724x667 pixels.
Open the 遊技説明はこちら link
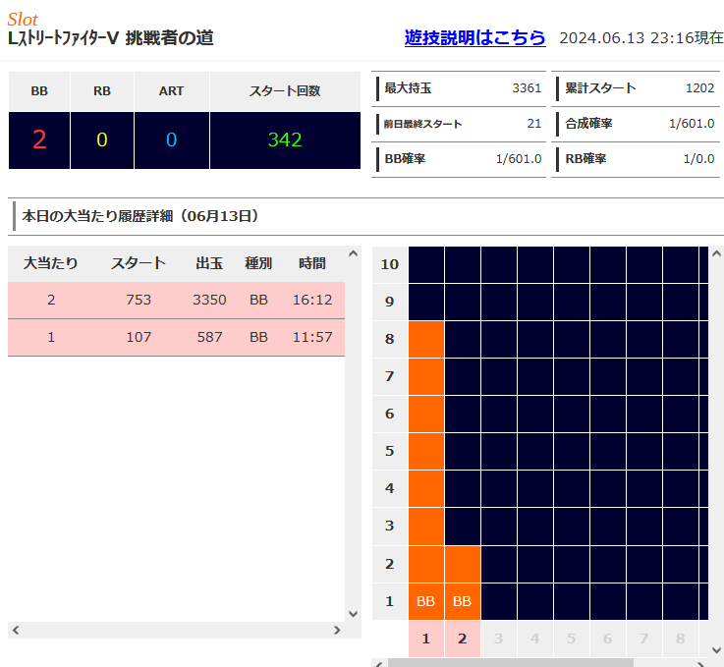(x=474, y=38)
